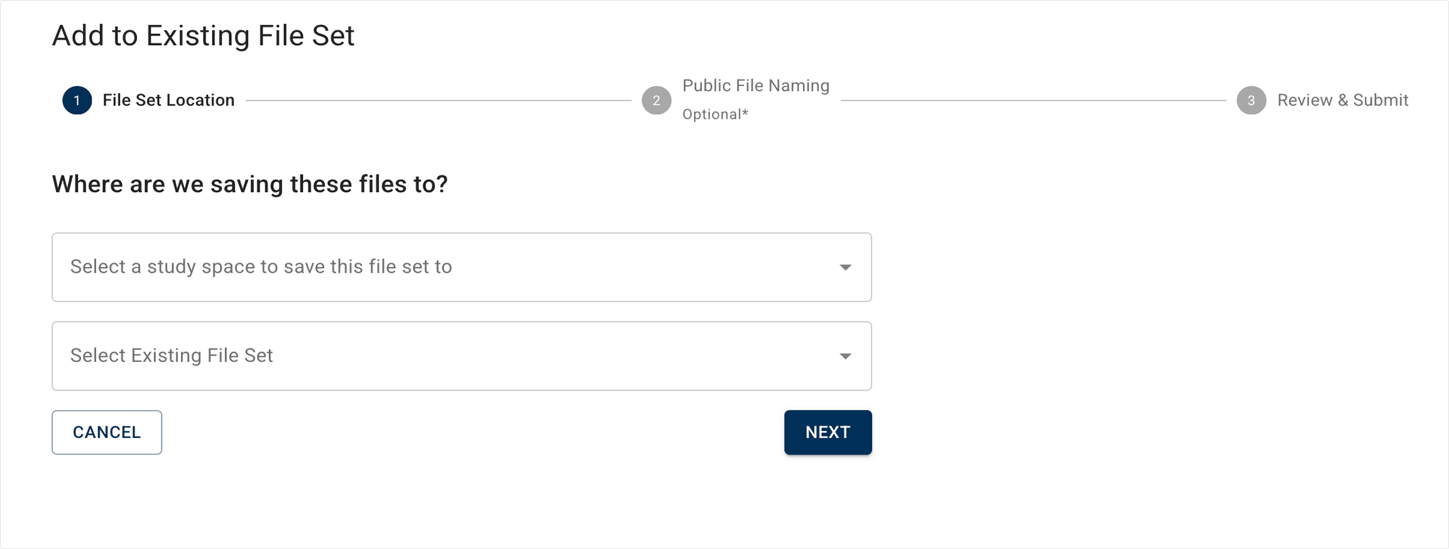Proceed with the NEXT button
The height and width of the screenshot is (549, 1449).
[x=828, y=432]
